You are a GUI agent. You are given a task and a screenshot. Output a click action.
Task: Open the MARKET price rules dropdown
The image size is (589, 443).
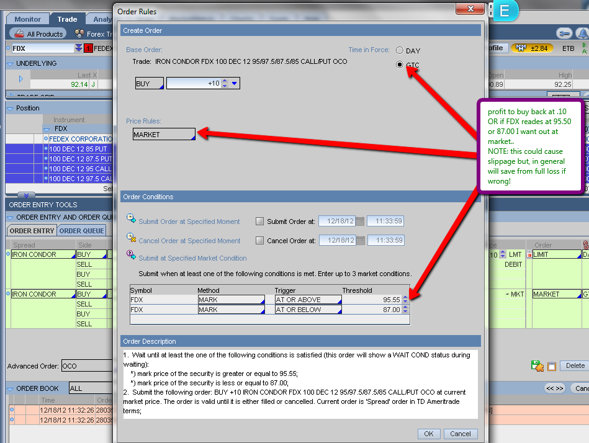pyautogui.click(x=164, y=134)
